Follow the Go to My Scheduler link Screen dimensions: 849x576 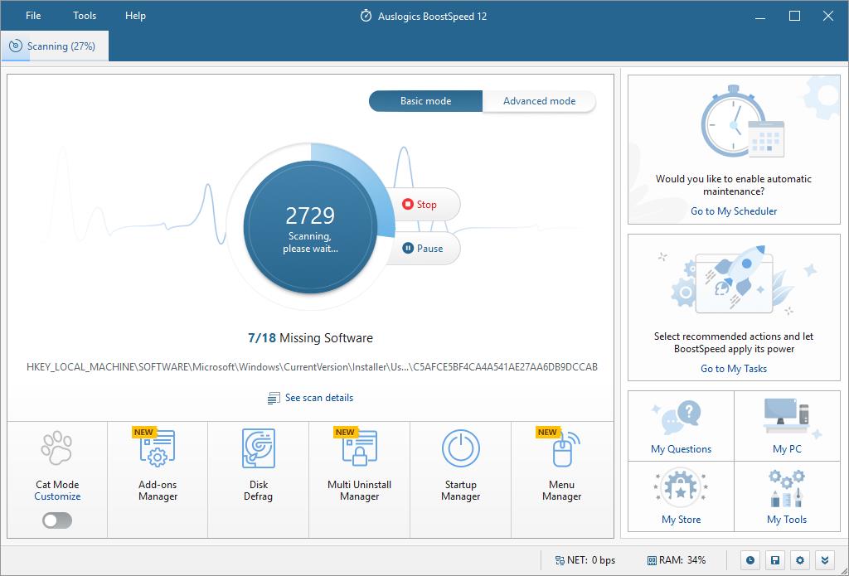734,211
